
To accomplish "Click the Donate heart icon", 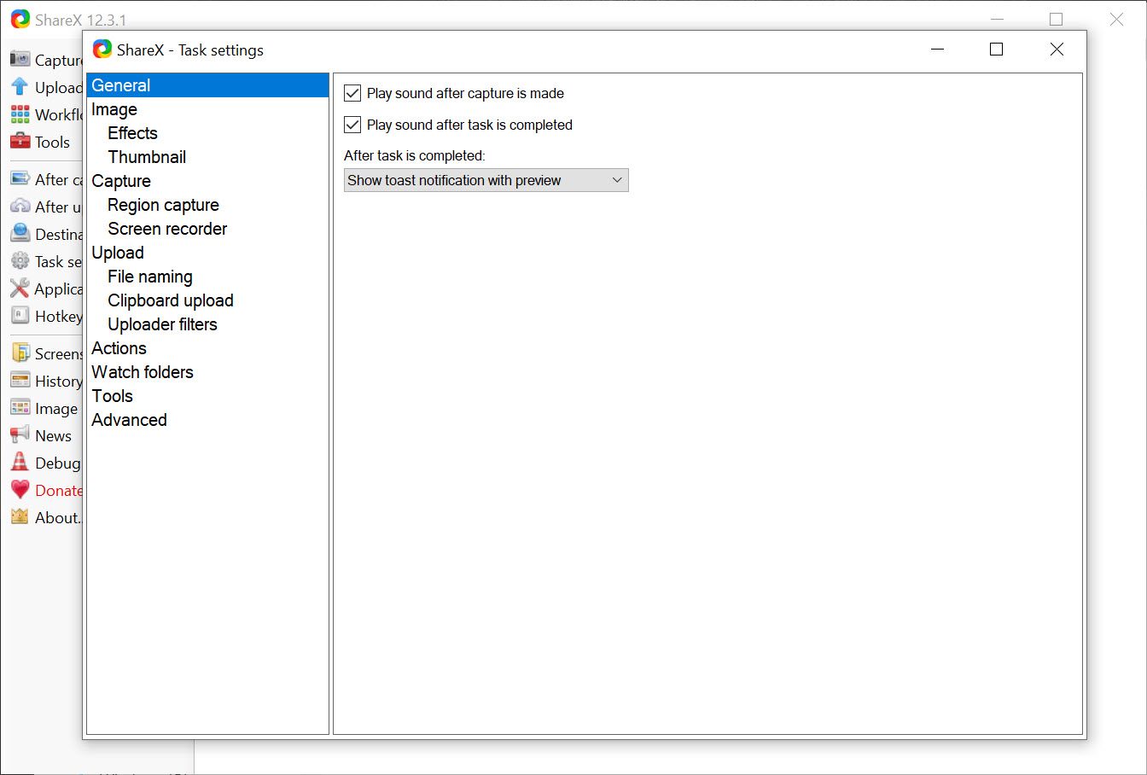I will (20, 490).
